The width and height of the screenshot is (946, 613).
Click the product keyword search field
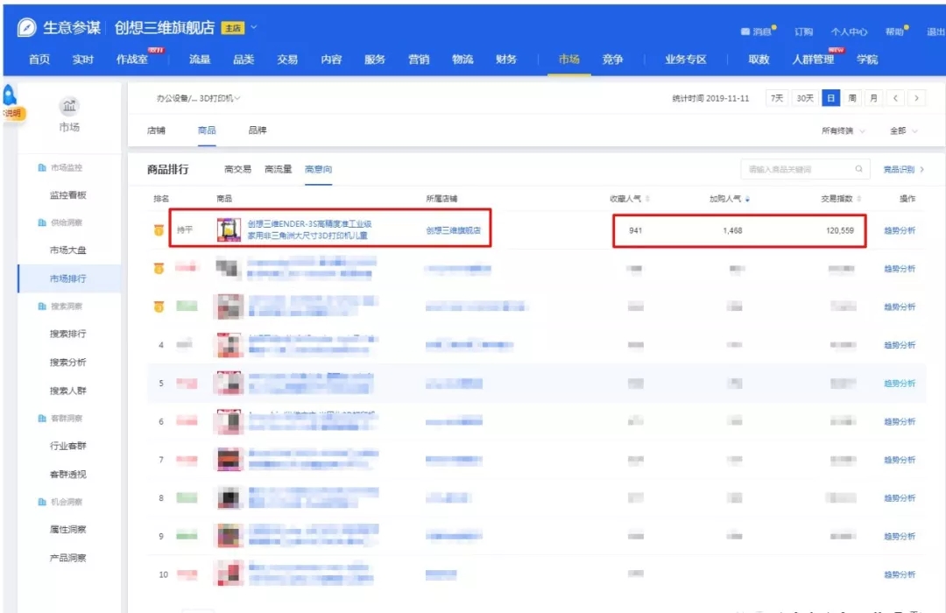(x=805, y=170)
